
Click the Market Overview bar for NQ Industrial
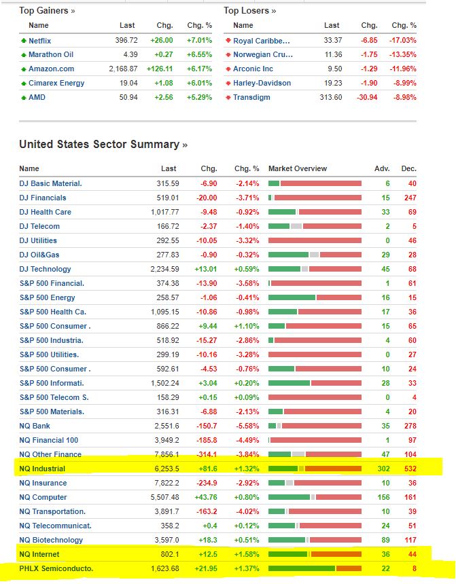pyautogui.click(x=315, y=469)
